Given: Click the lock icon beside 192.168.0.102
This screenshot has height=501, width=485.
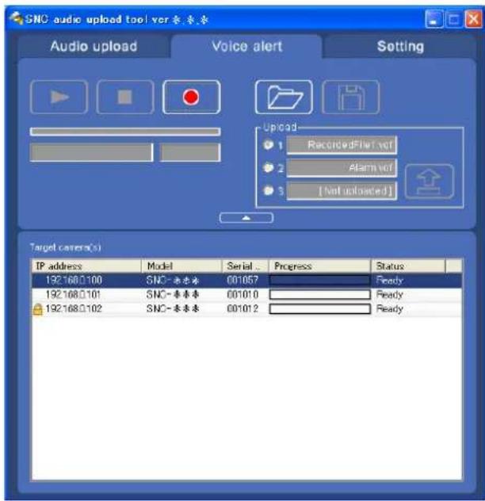Looking at the screenshot, I should tap(38, 309).
